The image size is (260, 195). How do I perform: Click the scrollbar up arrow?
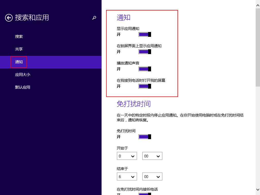[258, 5]
